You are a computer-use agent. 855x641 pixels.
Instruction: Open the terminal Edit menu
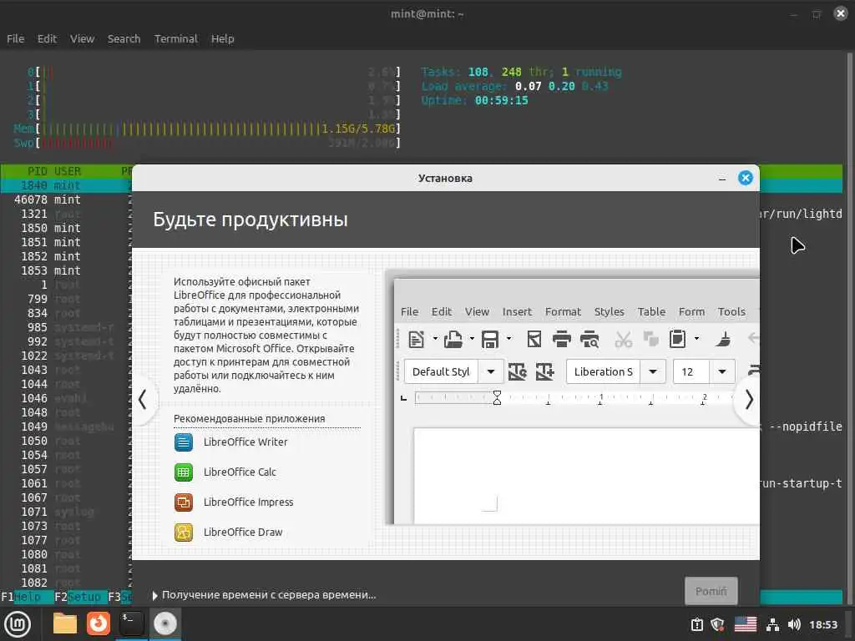[47, 38]
